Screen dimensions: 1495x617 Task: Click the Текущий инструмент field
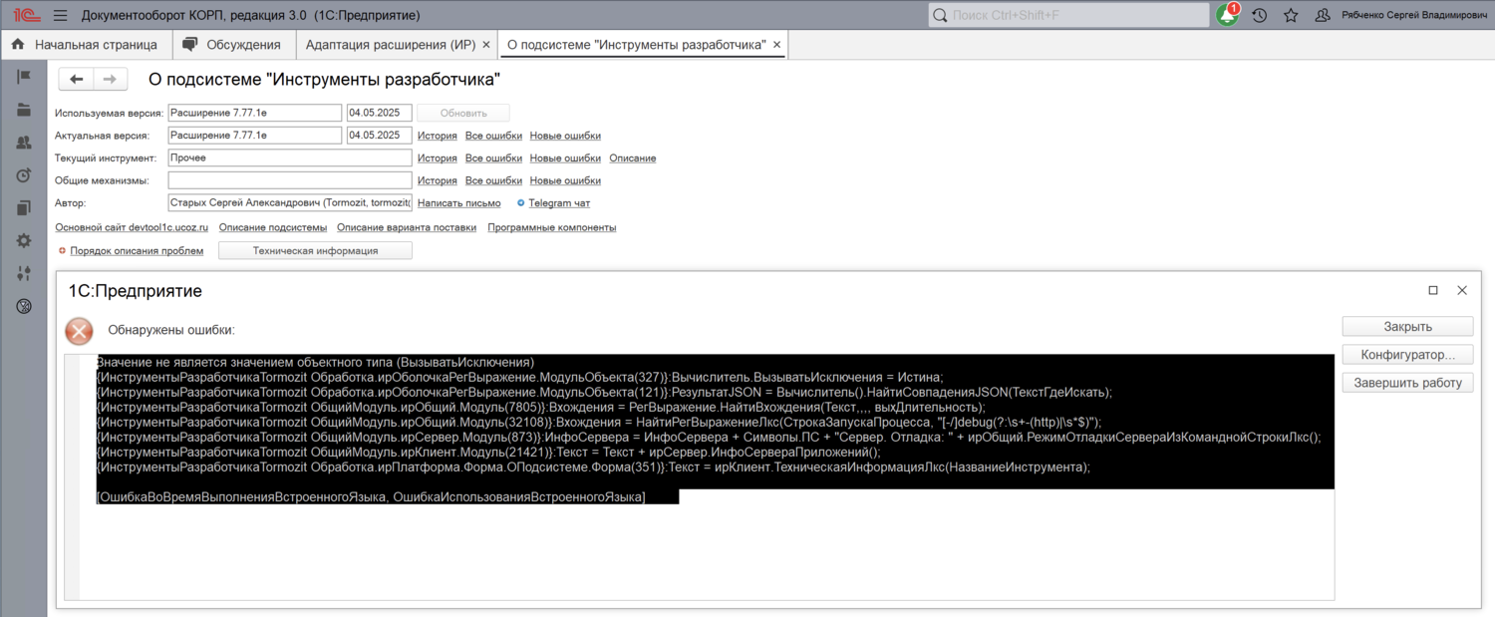[290, 158]
